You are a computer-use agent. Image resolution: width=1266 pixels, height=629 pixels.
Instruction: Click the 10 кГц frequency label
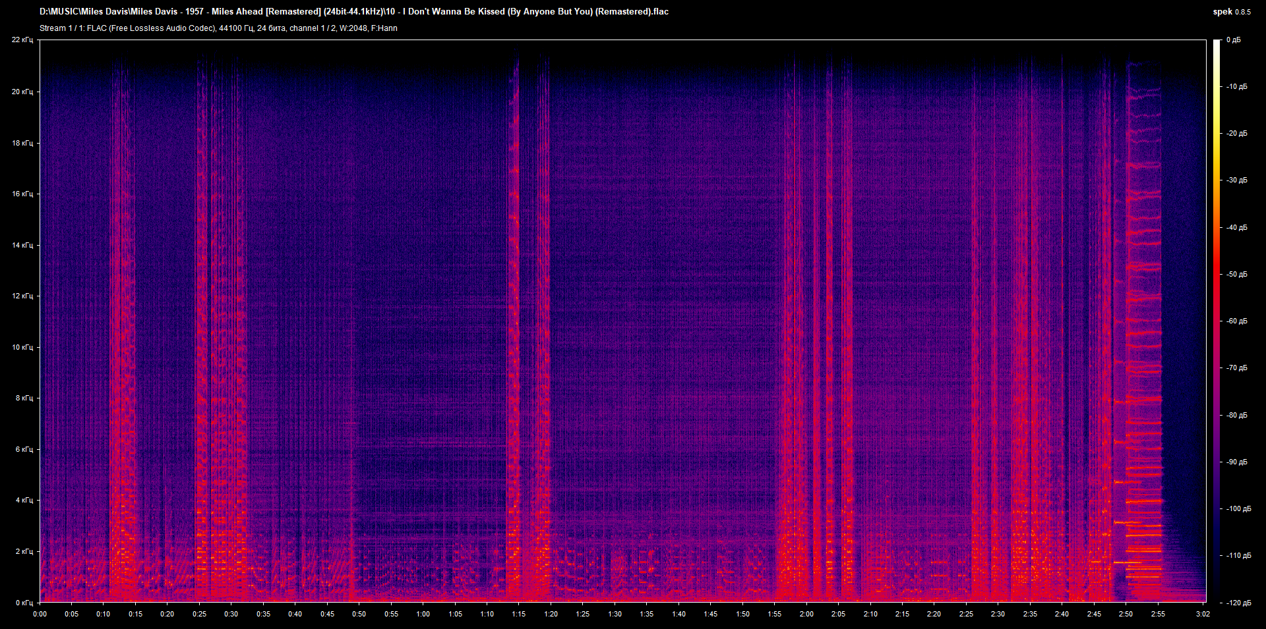pyautogui.click(x=22, y=347)
